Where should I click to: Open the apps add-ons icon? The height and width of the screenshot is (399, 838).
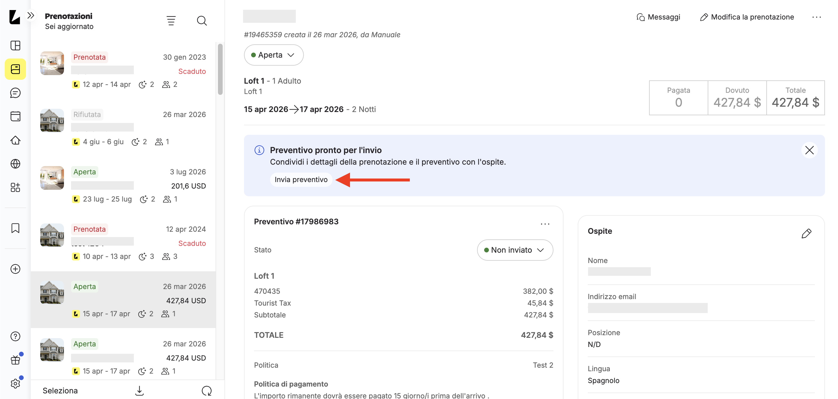tap(15, 187)
